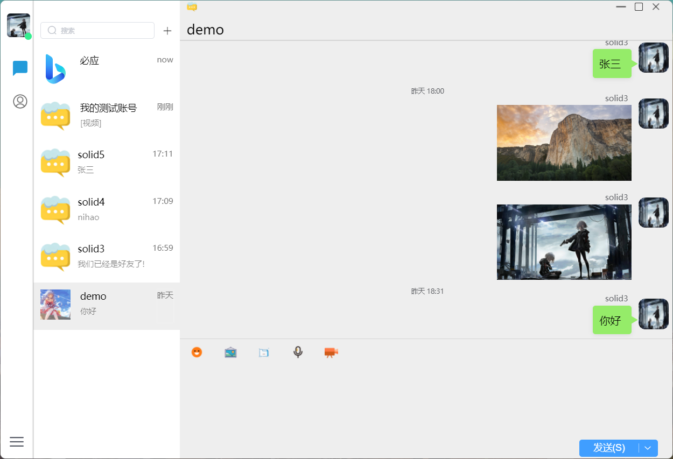Viewport: 673px width, 459px height.
Task: Click the [视频] message preview
Action: (x=90, y=123)
